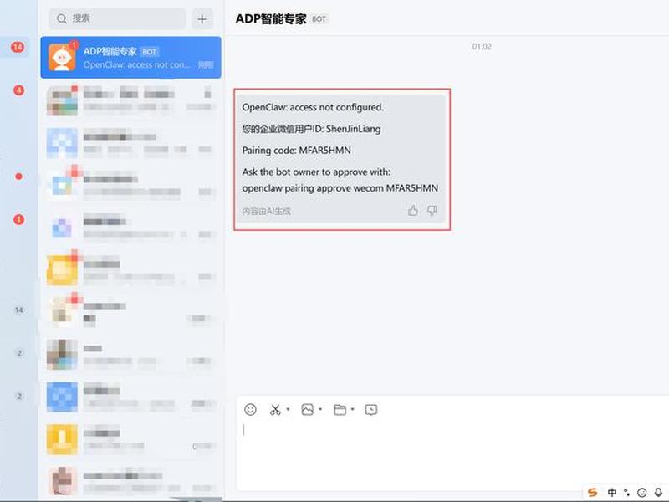Toggle the 中 Chinese input mode indicator

pos(612,493)
